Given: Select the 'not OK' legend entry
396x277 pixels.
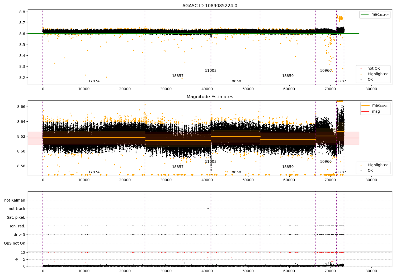Looking at the screenshot, I should point(374,69).
